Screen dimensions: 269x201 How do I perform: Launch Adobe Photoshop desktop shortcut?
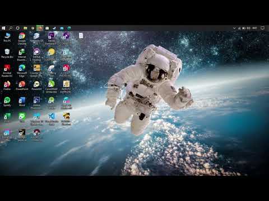click(x=36, y=103)
